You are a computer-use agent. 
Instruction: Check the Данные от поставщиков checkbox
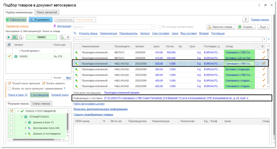click(12, 134)
